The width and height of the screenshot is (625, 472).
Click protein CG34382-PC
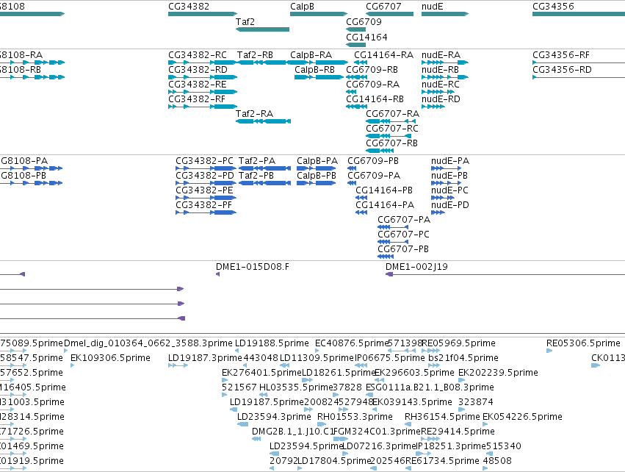pos(204,161)
